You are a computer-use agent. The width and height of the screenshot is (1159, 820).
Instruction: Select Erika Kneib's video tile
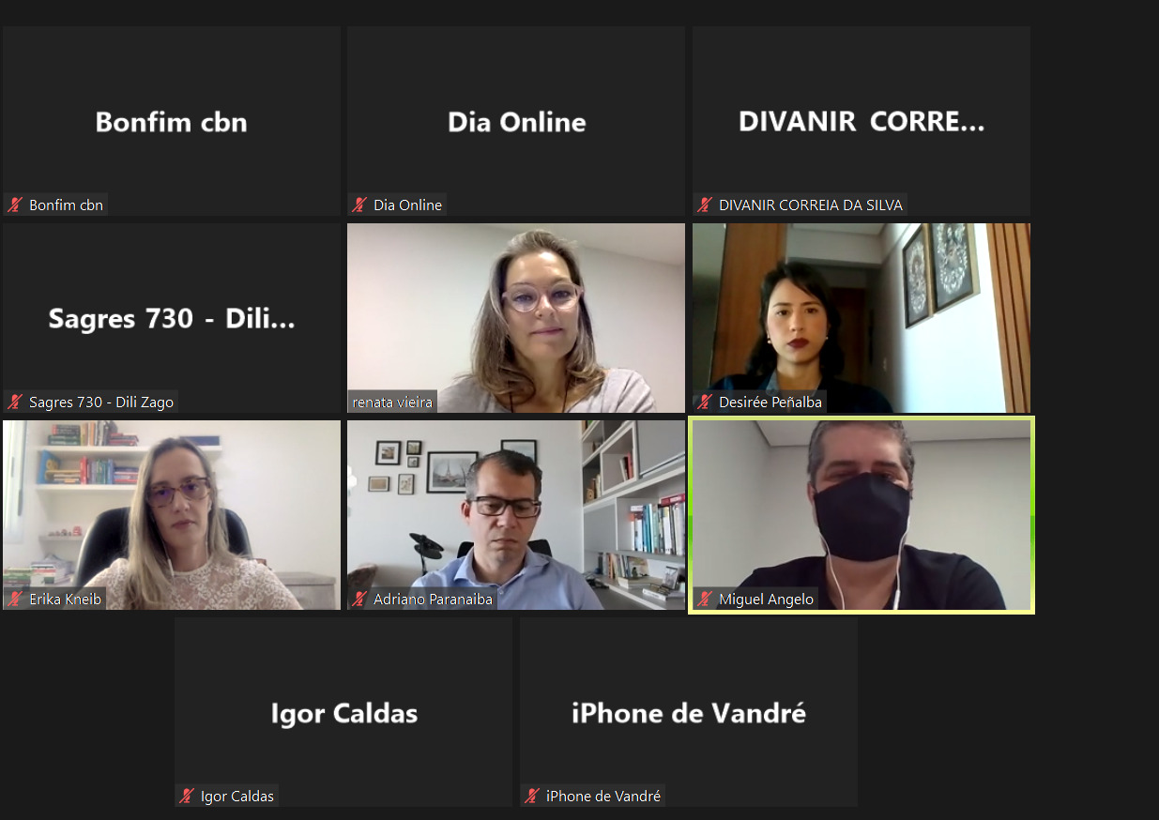click(172, 515)
